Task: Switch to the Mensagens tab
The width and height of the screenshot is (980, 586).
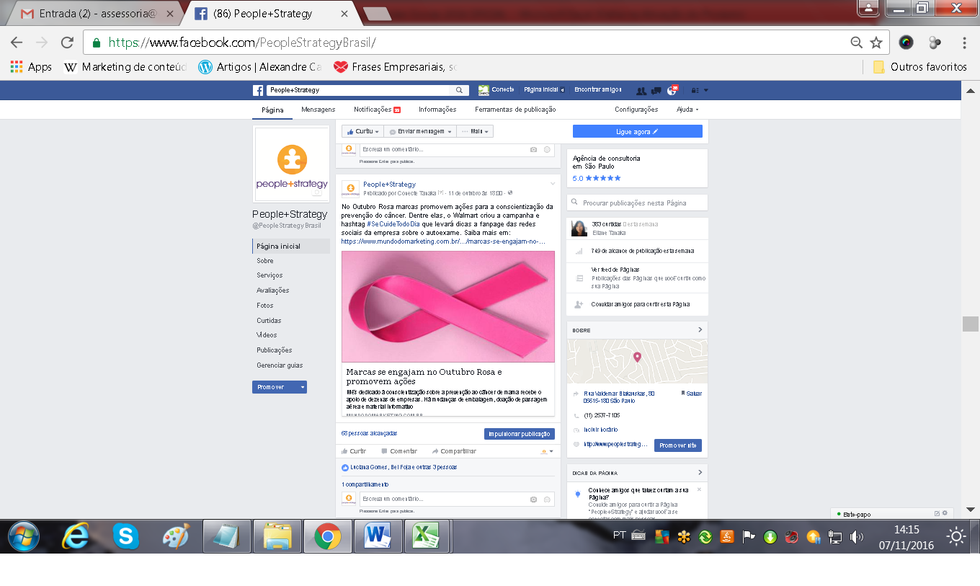Action: (x=318, y=110)
